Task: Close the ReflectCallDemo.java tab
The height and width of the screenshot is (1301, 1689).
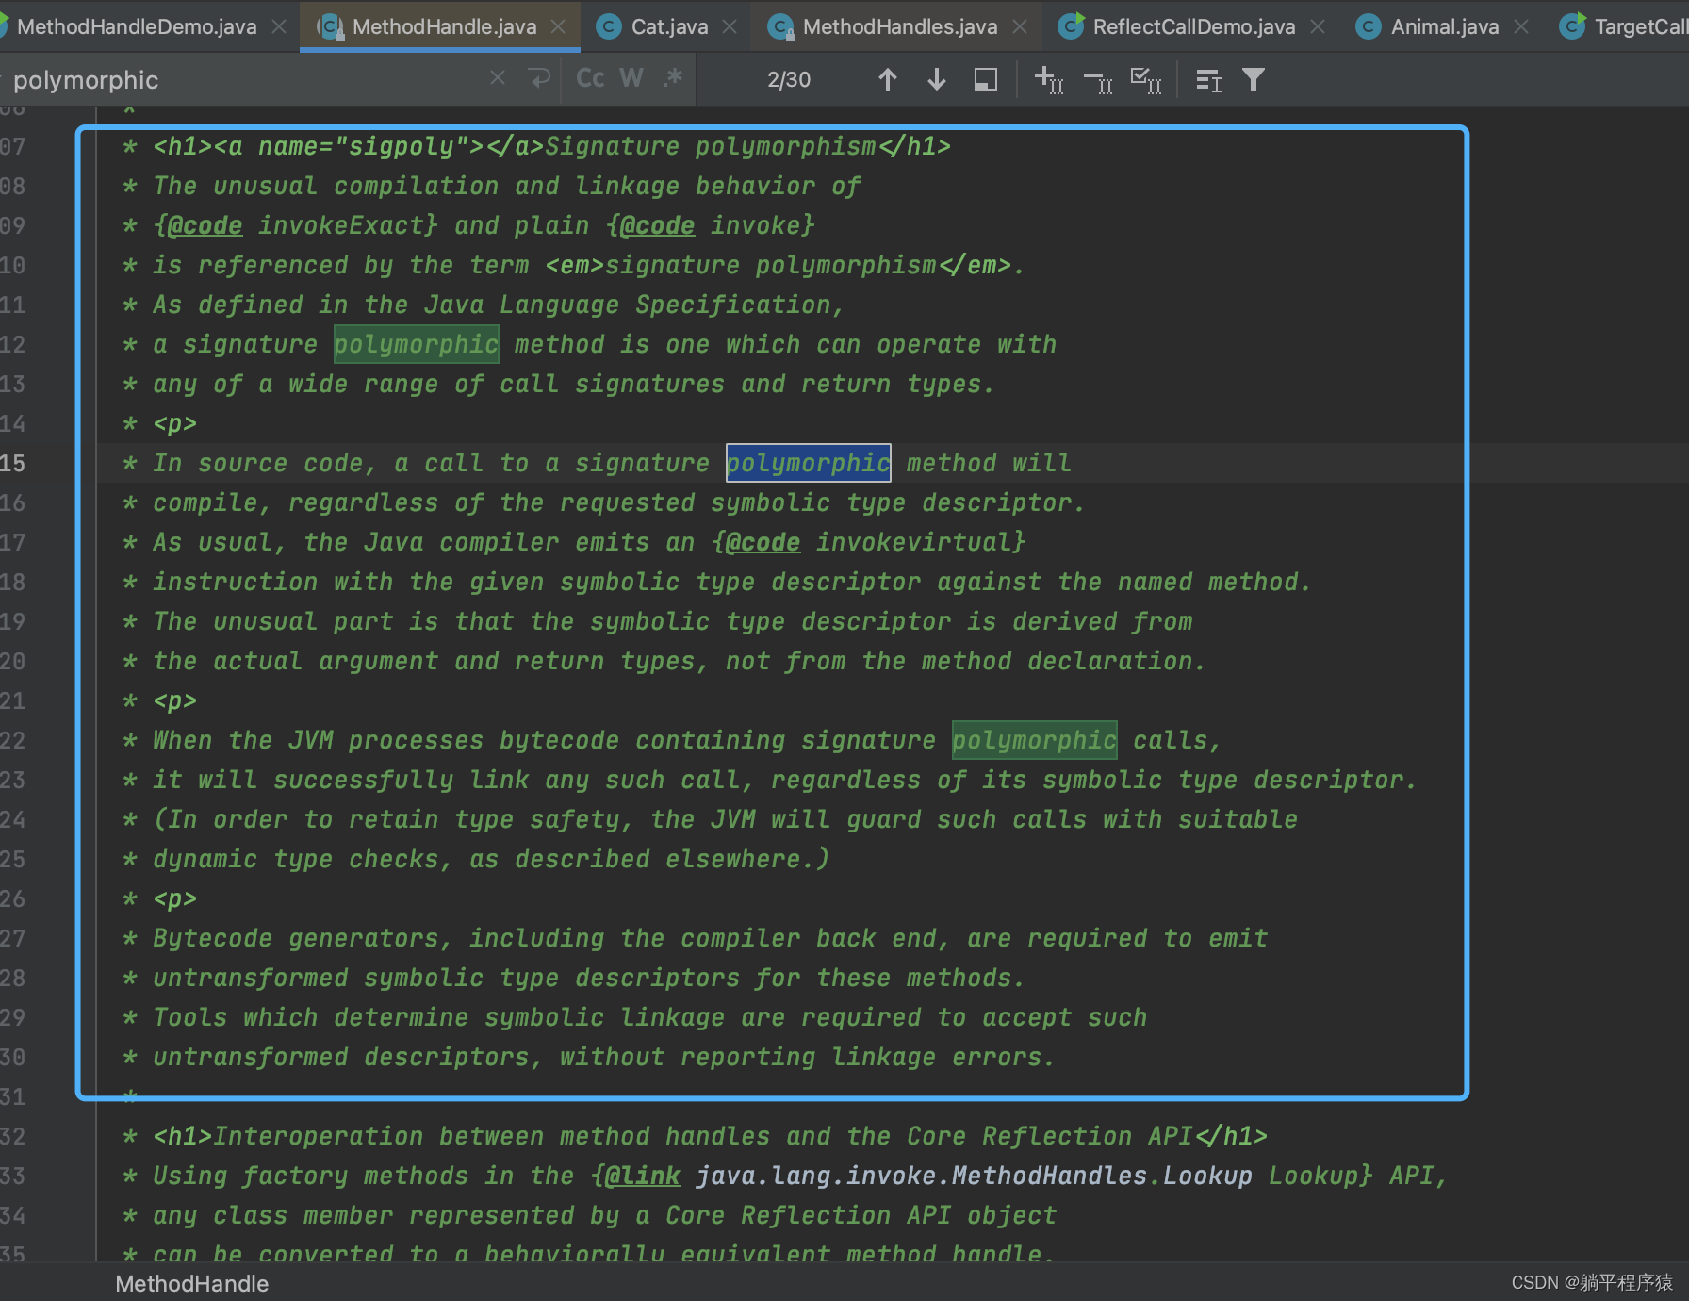Action: pyautogui.click(x=1318, y=26)
